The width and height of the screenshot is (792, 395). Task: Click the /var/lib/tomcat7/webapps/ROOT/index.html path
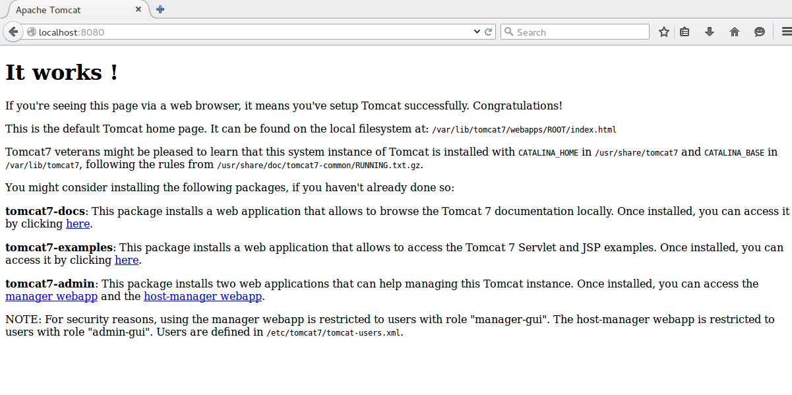point(524,130)
